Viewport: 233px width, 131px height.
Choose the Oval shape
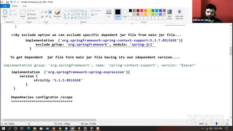click(x=72, y=11)
